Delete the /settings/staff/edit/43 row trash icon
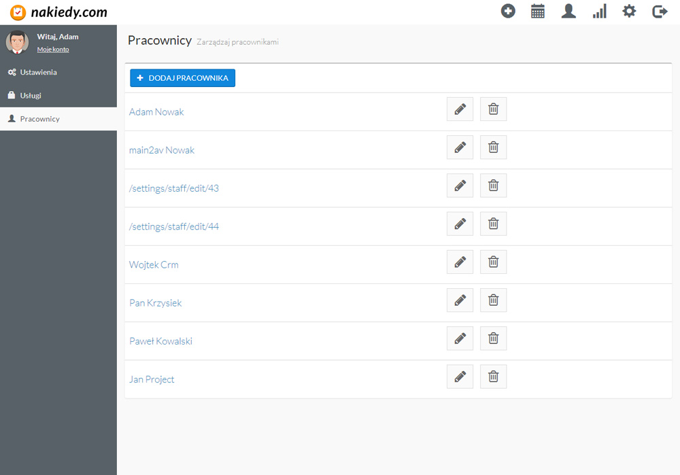 click(494, 186)
